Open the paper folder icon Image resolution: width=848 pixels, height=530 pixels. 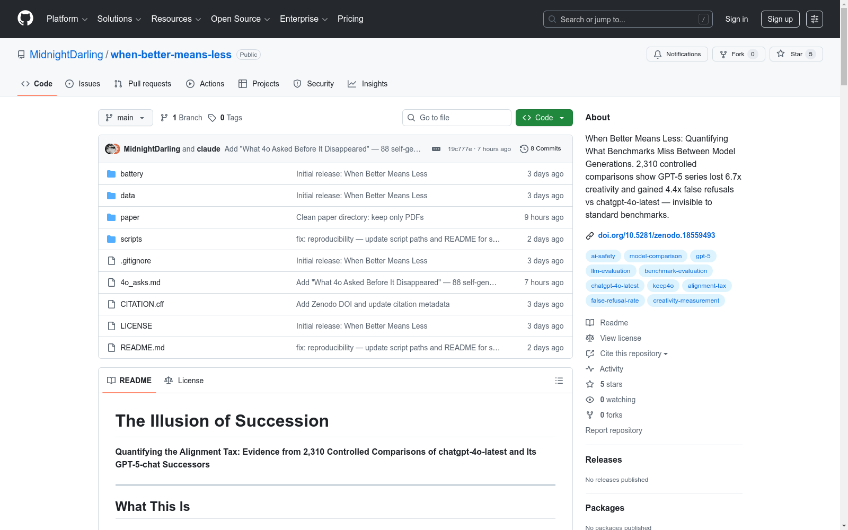[x=111, y=217]
